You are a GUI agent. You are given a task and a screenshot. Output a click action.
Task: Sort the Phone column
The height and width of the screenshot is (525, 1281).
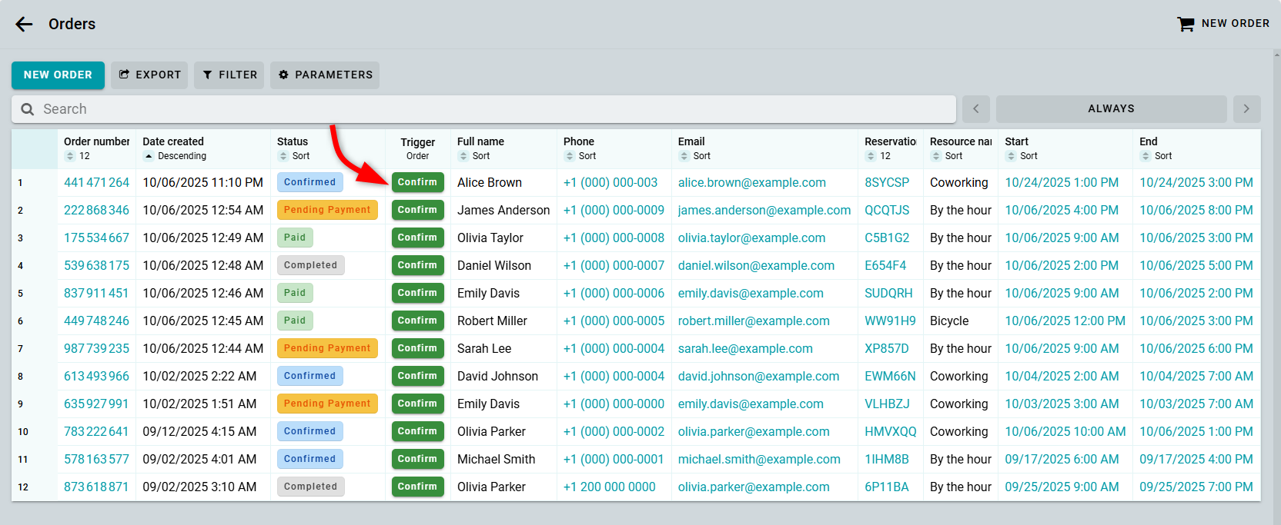[x=570, y=156]
